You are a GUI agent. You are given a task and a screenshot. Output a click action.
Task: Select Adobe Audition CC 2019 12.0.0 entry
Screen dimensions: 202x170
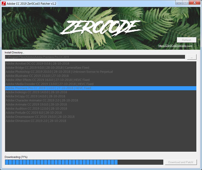[100, 109]
